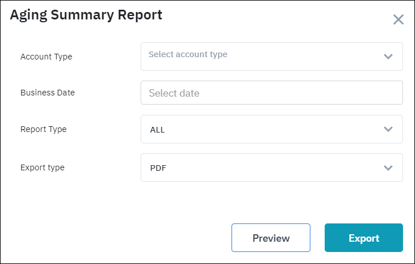This screenshot has height=264, width=415.
Task: Click the 'Aging Summary Report' title
Action: [x=86, y=15]
